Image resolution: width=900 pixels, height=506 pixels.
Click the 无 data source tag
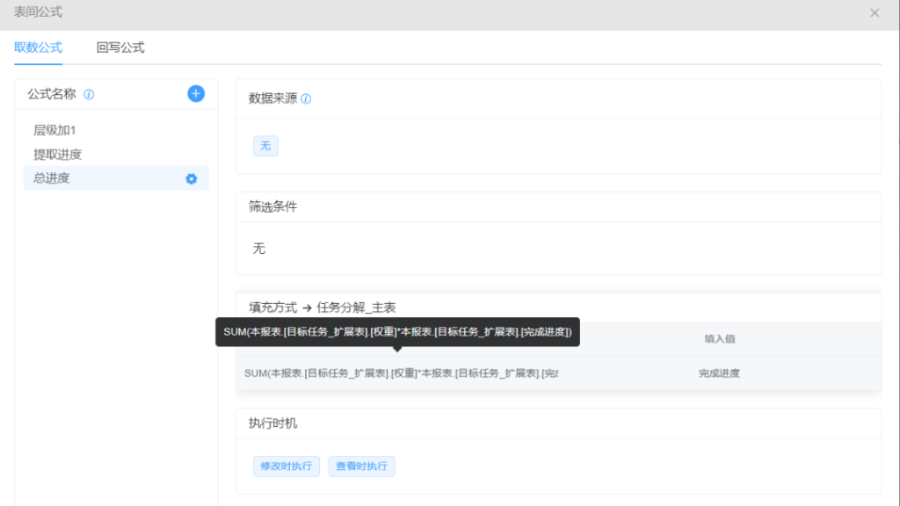click(265, 146)
